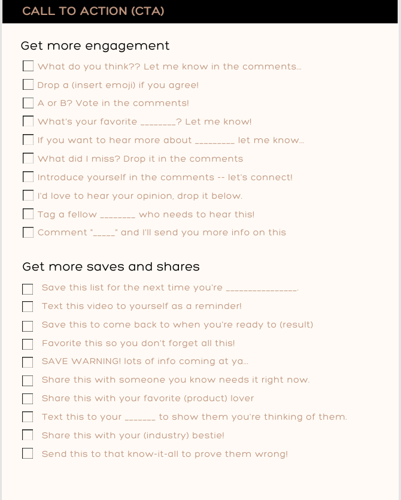
Task: Check the "Tag a fellow" checkbox
Action: click(28, 214)
